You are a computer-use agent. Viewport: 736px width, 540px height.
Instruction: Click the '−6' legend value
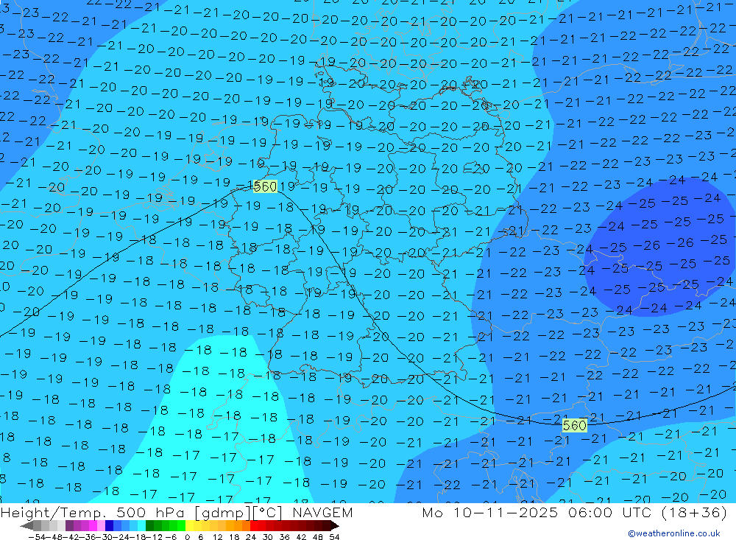(x=171, y=537)
